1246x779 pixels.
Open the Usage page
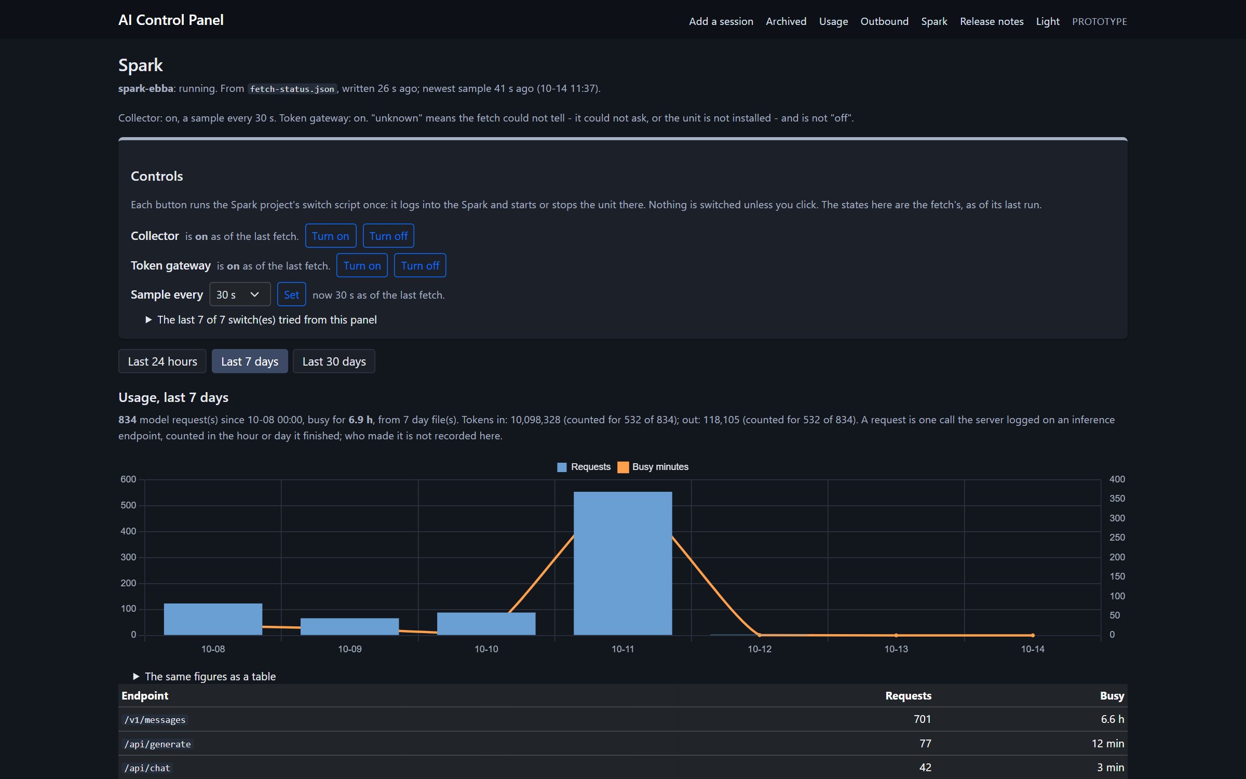point(833,21)
